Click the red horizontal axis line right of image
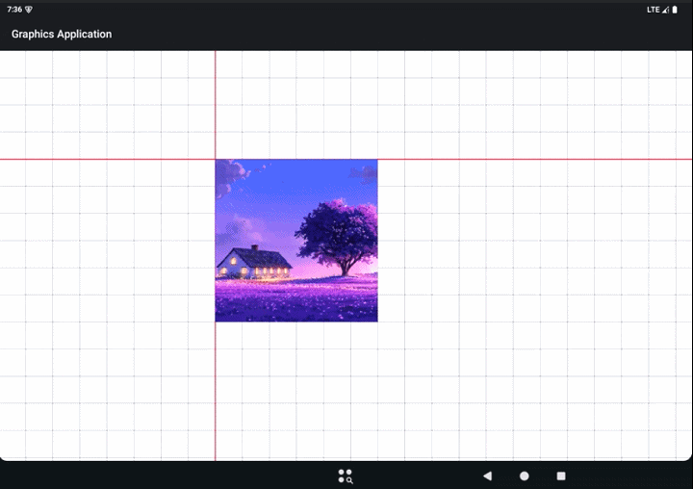The image size is (693, 489). pyautogui.click(x=535, y=159)
